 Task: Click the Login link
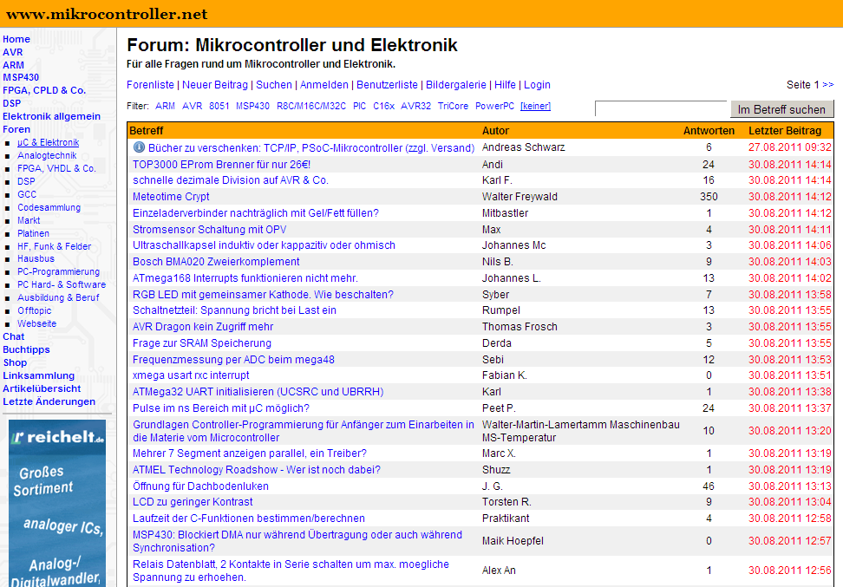coord(537,84)
